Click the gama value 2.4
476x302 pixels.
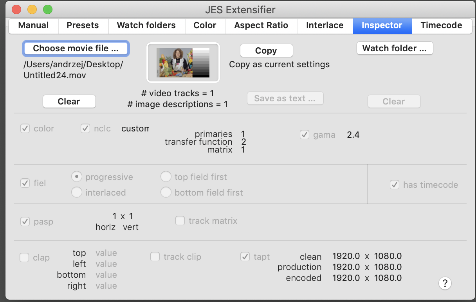click(353, 135)
